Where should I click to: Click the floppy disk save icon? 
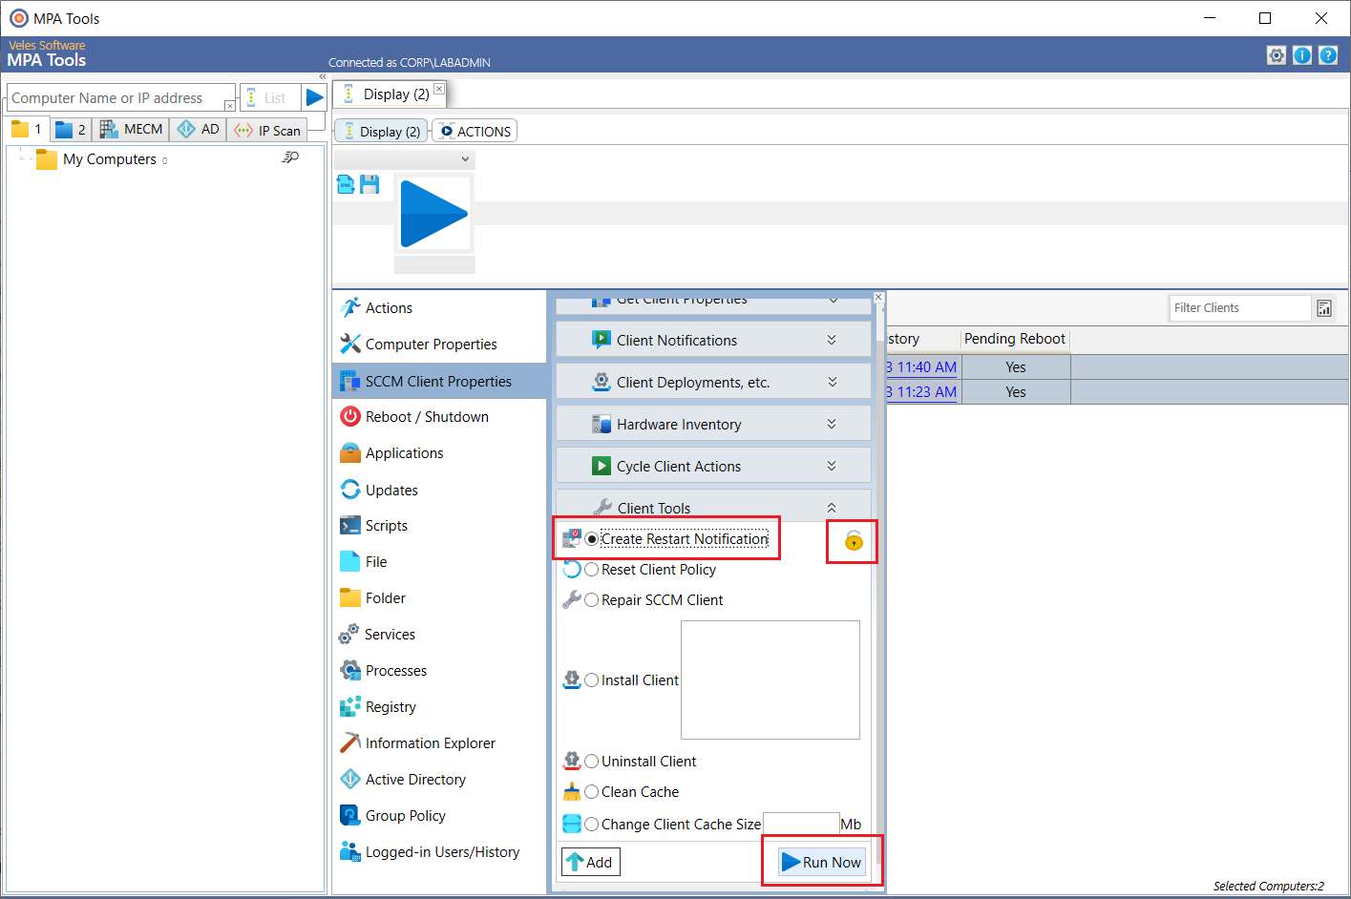(369, 184)
